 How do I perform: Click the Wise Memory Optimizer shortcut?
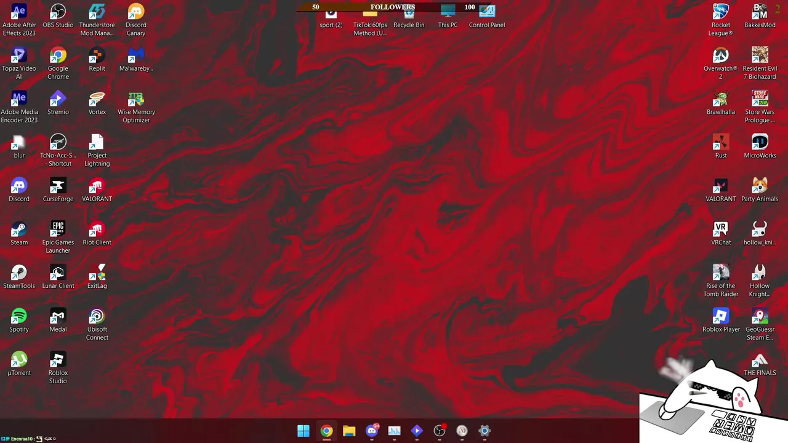point(136,107)
